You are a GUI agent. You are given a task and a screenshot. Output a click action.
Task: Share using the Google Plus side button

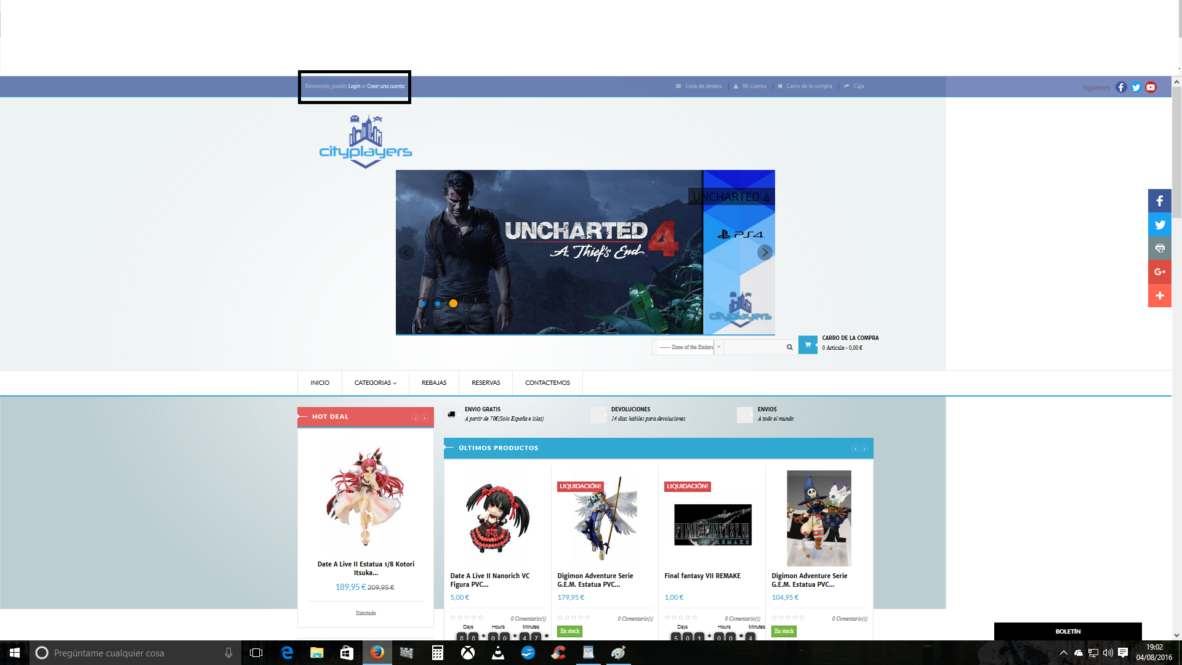coord(1159,272)
